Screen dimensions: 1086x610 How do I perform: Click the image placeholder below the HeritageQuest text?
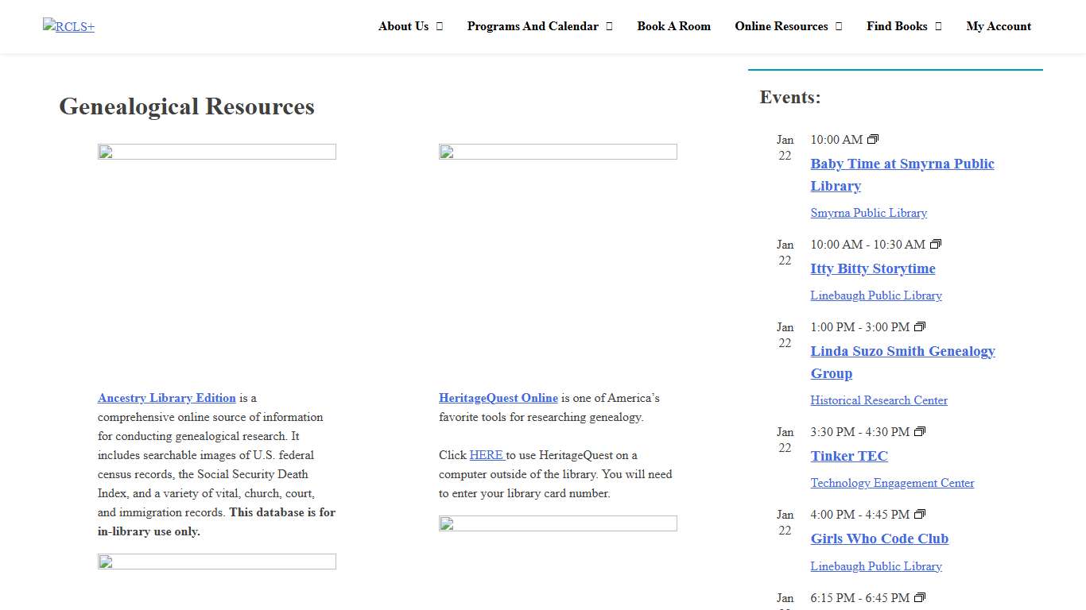557,523
